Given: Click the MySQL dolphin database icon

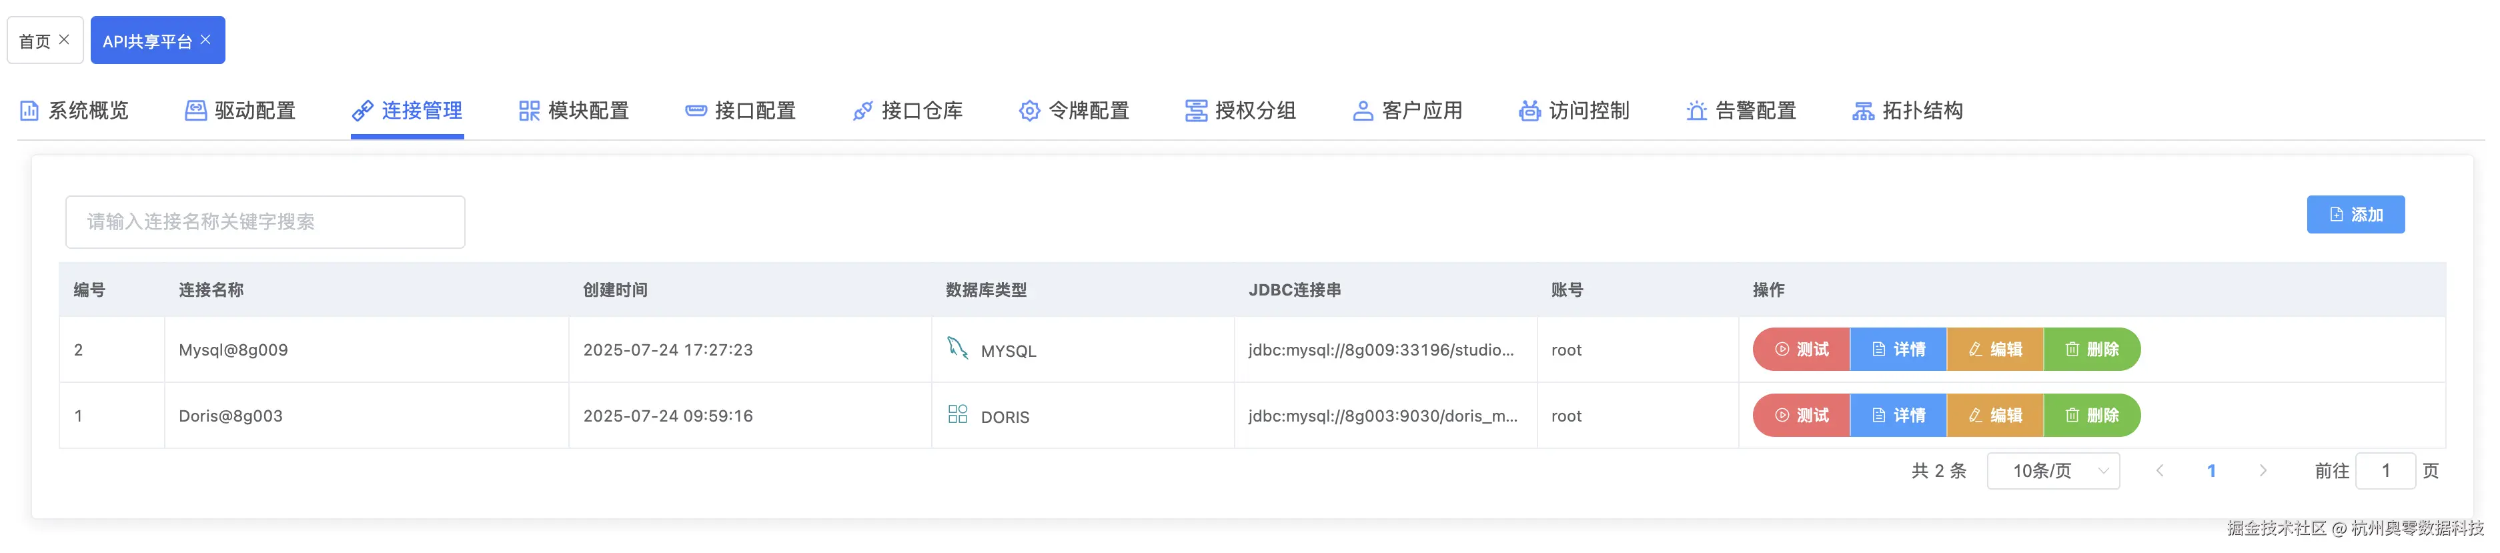Looking at the screenshot, I should coord(958,348).
